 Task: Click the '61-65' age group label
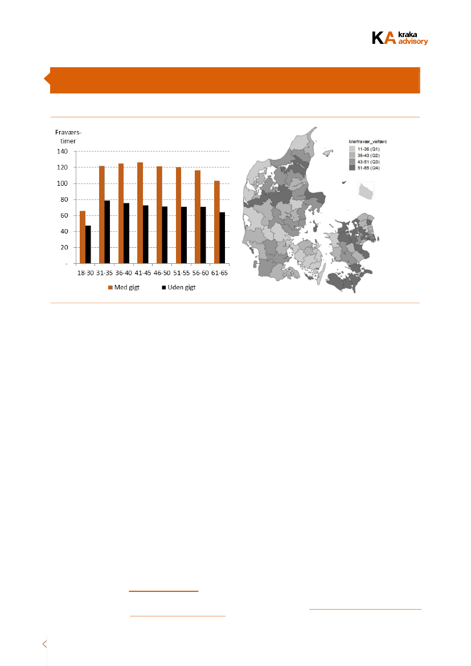click(x=220, y=273)
